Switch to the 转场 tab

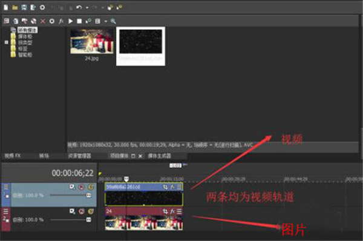pyautogui.click(x=44, y=156)
